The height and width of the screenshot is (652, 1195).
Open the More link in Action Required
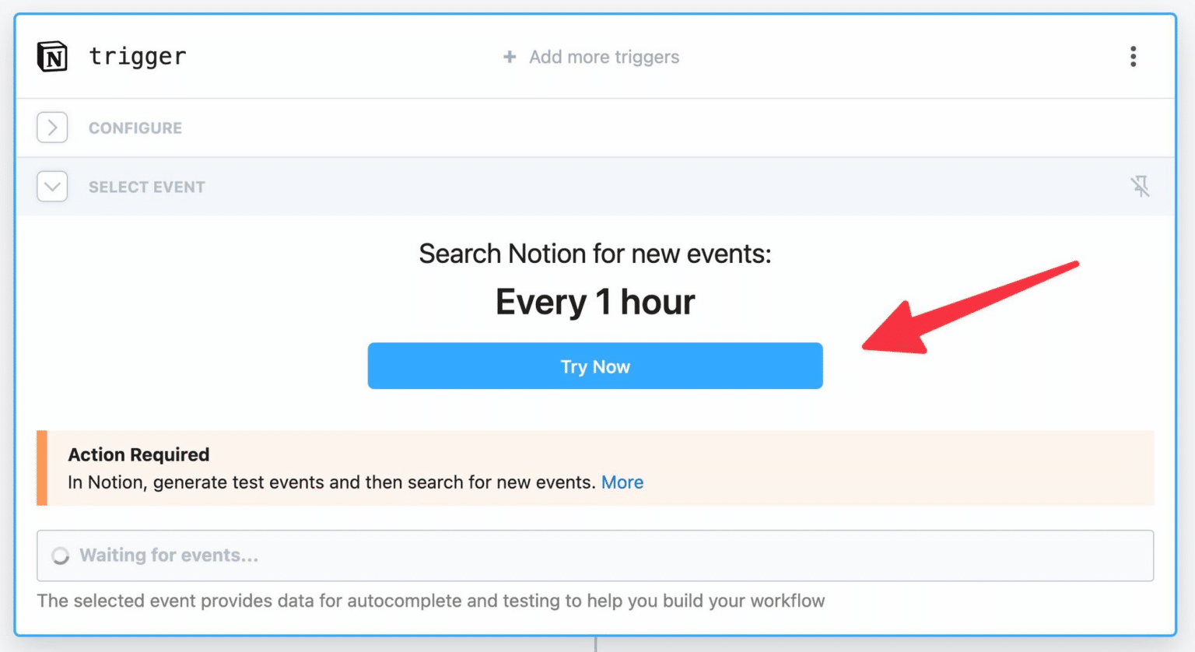(622, 482)
